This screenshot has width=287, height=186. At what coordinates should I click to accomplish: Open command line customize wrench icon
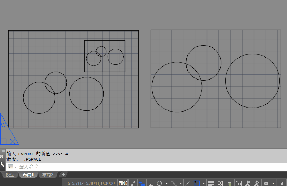tap(2, 164)
